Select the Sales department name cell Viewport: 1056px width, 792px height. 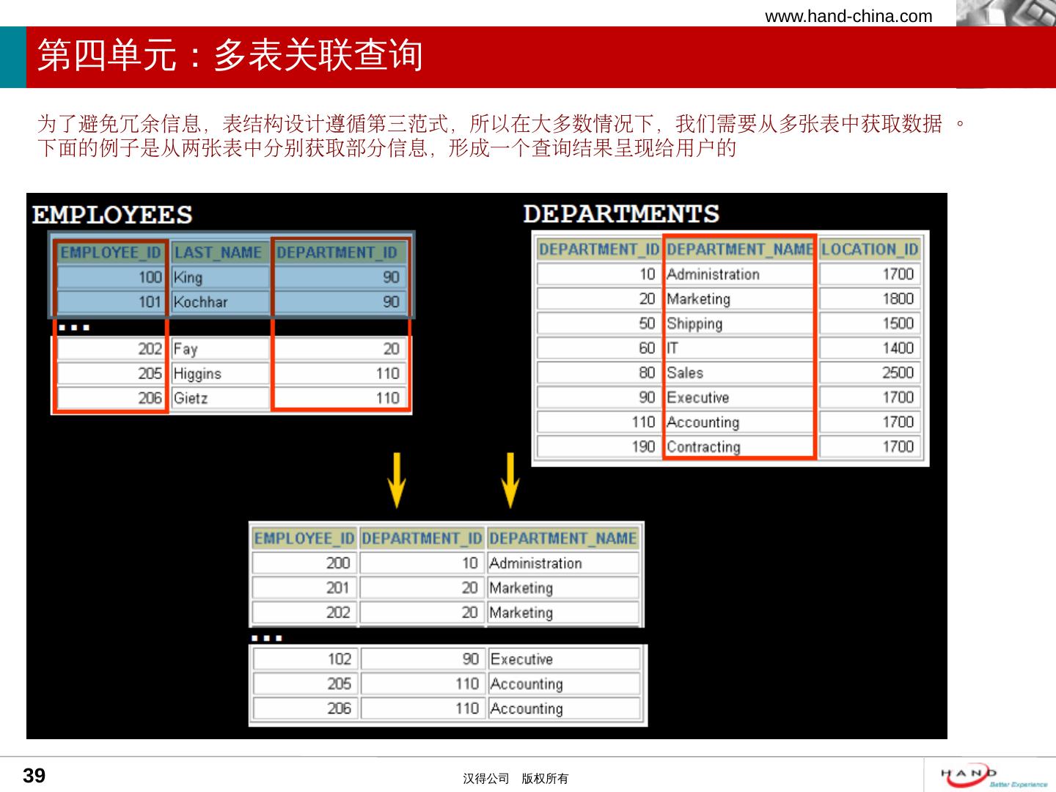(x=738, y=373)
